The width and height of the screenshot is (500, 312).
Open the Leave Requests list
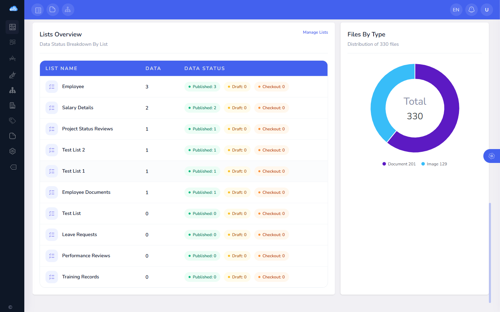80,234
